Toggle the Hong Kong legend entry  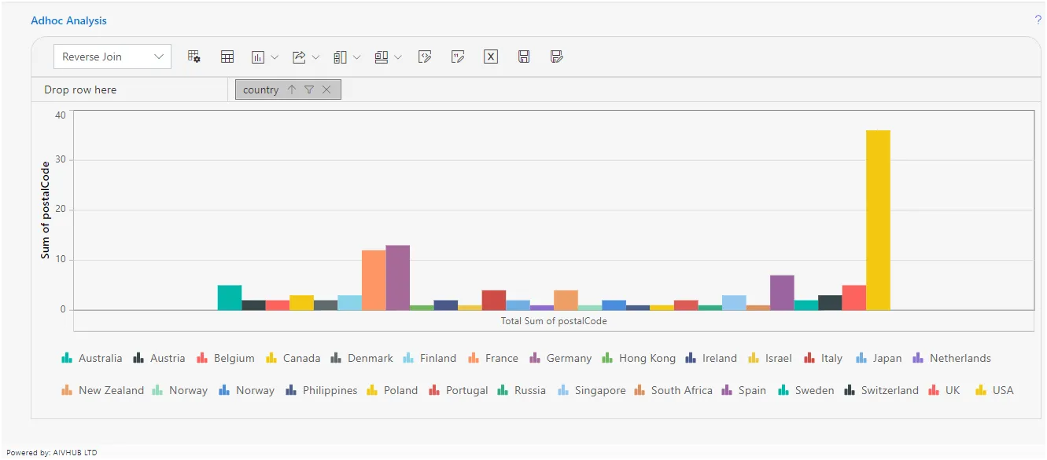[x=639, y=358]
